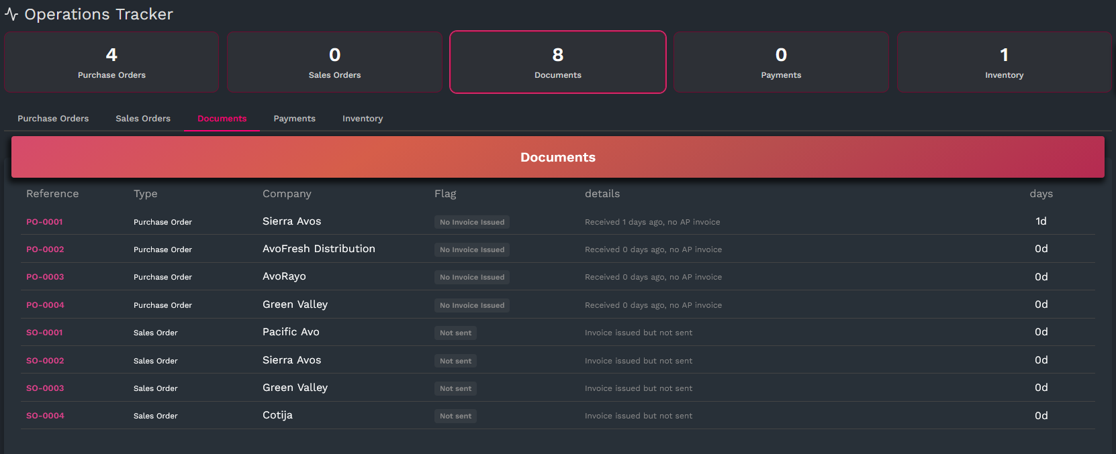
Task: Click No Invoice Issued flag for PO-0004
Action: pos(472,305)
